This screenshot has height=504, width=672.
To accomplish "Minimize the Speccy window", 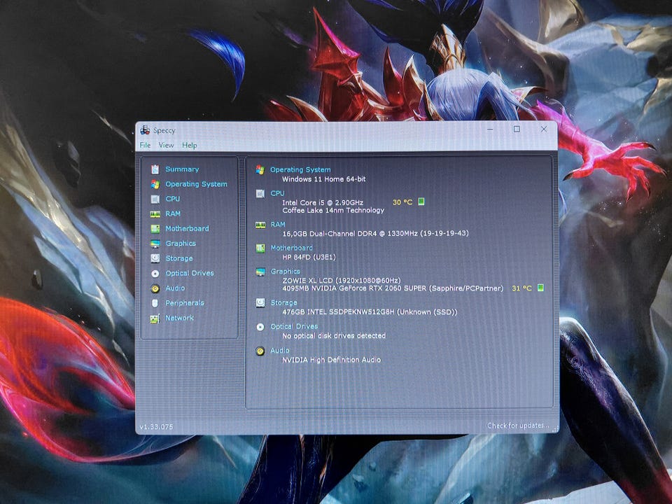I will pyautogui.click(x=490, y=129).
